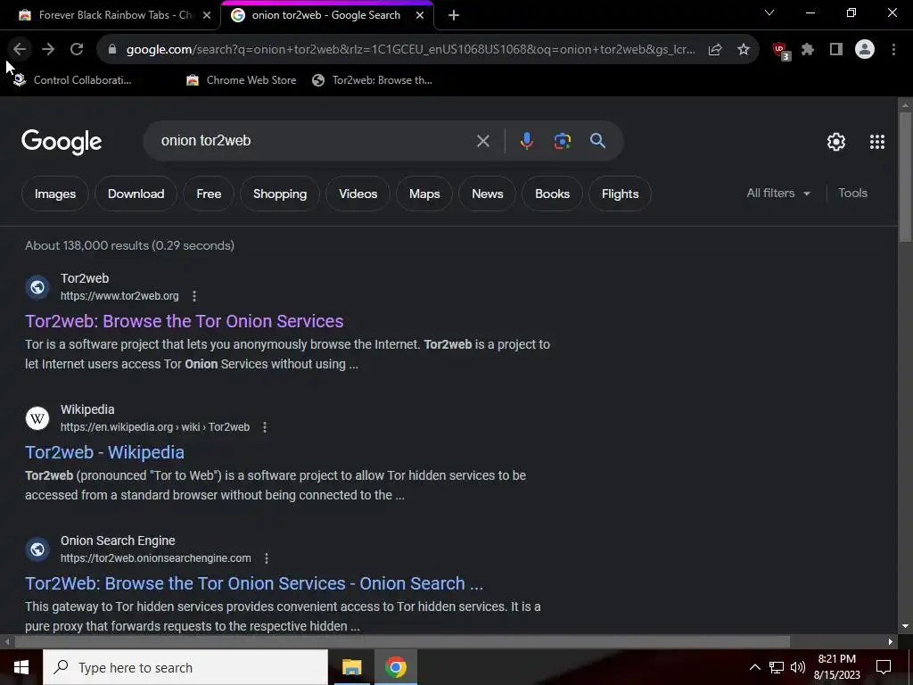Switch to Videos results

[358, 194]
